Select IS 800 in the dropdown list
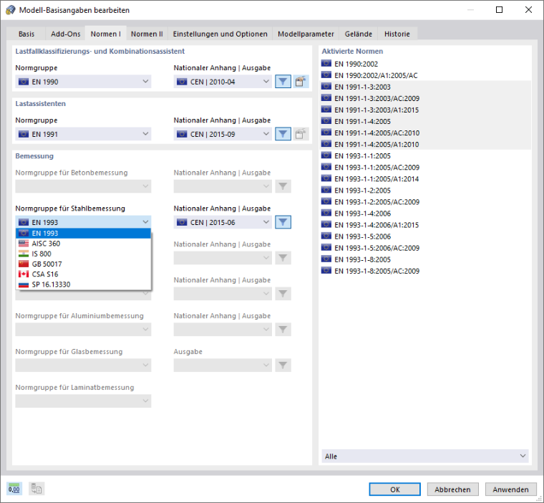The height and width of the screenshot is (503, 544). [x=83, y=254]
